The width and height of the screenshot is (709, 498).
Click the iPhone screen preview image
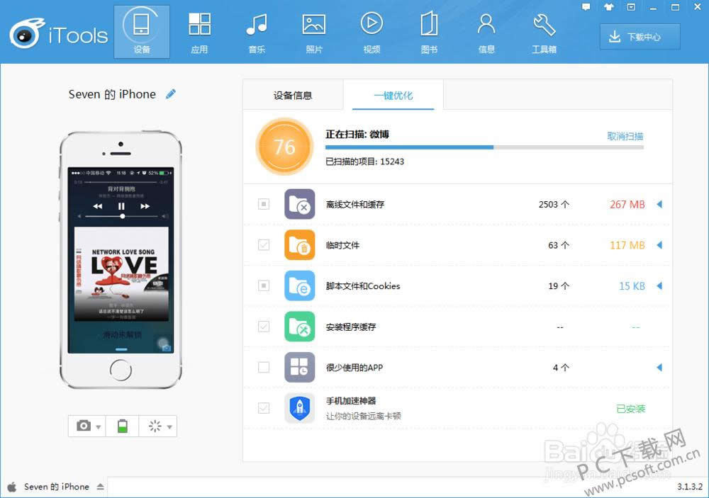tap(121, 260)
